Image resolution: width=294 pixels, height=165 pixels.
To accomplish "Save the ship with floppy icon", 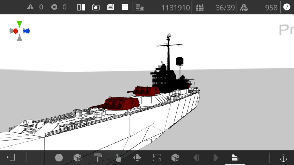I will point(111,7).
